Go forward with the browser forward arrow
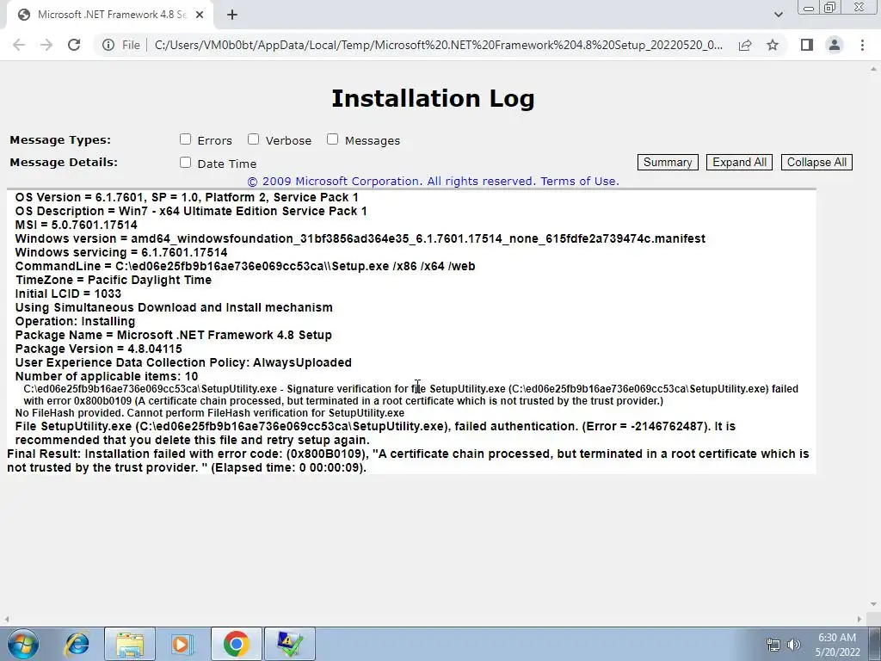 tap(46, 45)
